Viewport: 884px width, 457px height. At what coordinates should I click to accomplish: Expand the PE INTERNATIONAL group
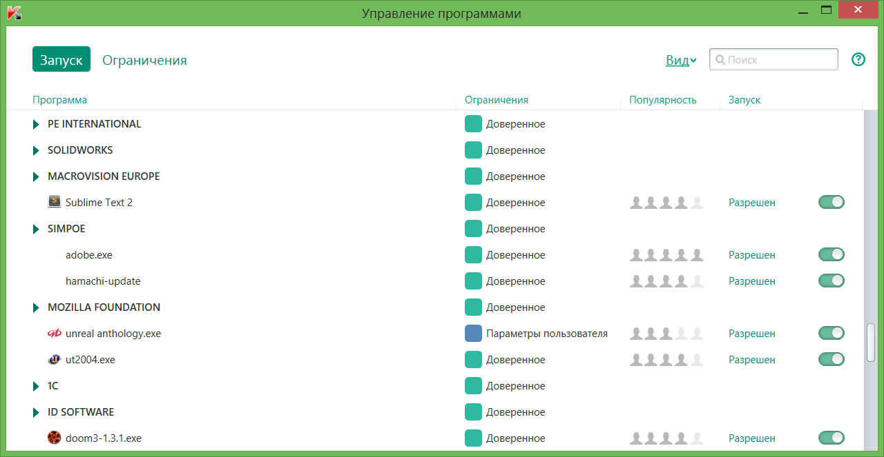click(36, 124)
